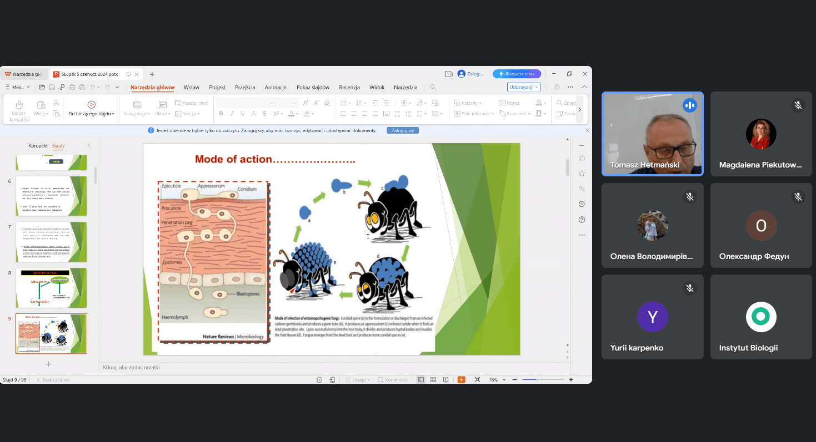
Task: Click the zoom slider track in status bar
Action: [x=543, y=380]
